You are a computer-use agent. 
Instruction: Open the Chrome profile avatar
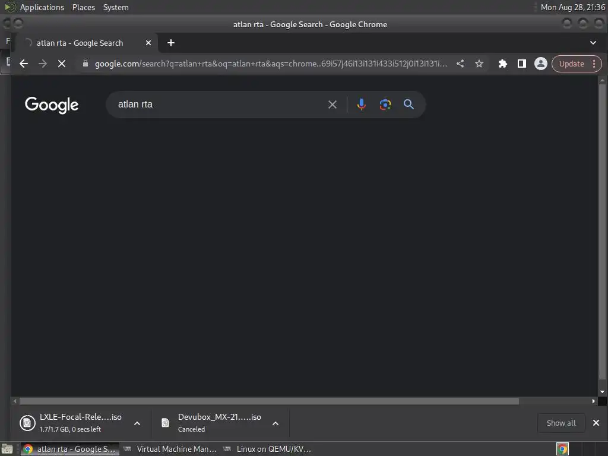pyautogui.click(x=540, y=64)
